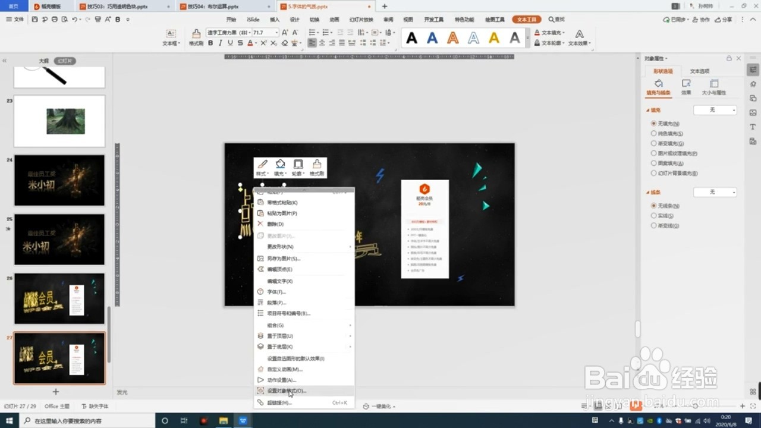
Task: Click the add new slide plus button
Action: (x=56, y=392)
